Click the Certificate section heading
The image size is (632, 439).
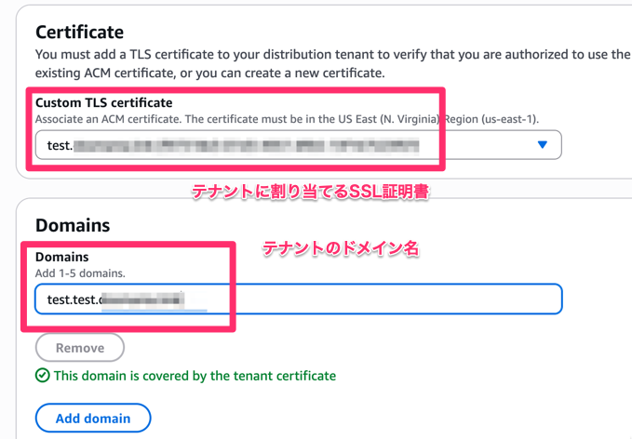pyautogui.click(x=79, y=33)
